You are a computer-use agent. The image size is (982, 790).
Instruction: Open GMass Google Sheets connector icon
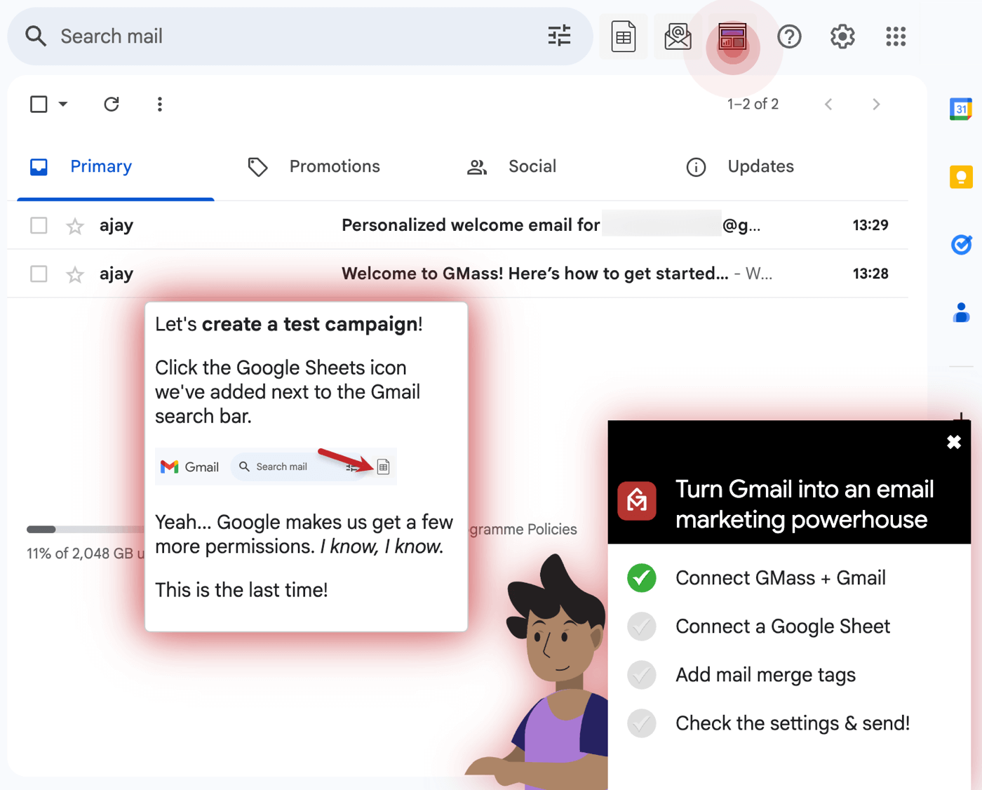click(x=624, y=36)
